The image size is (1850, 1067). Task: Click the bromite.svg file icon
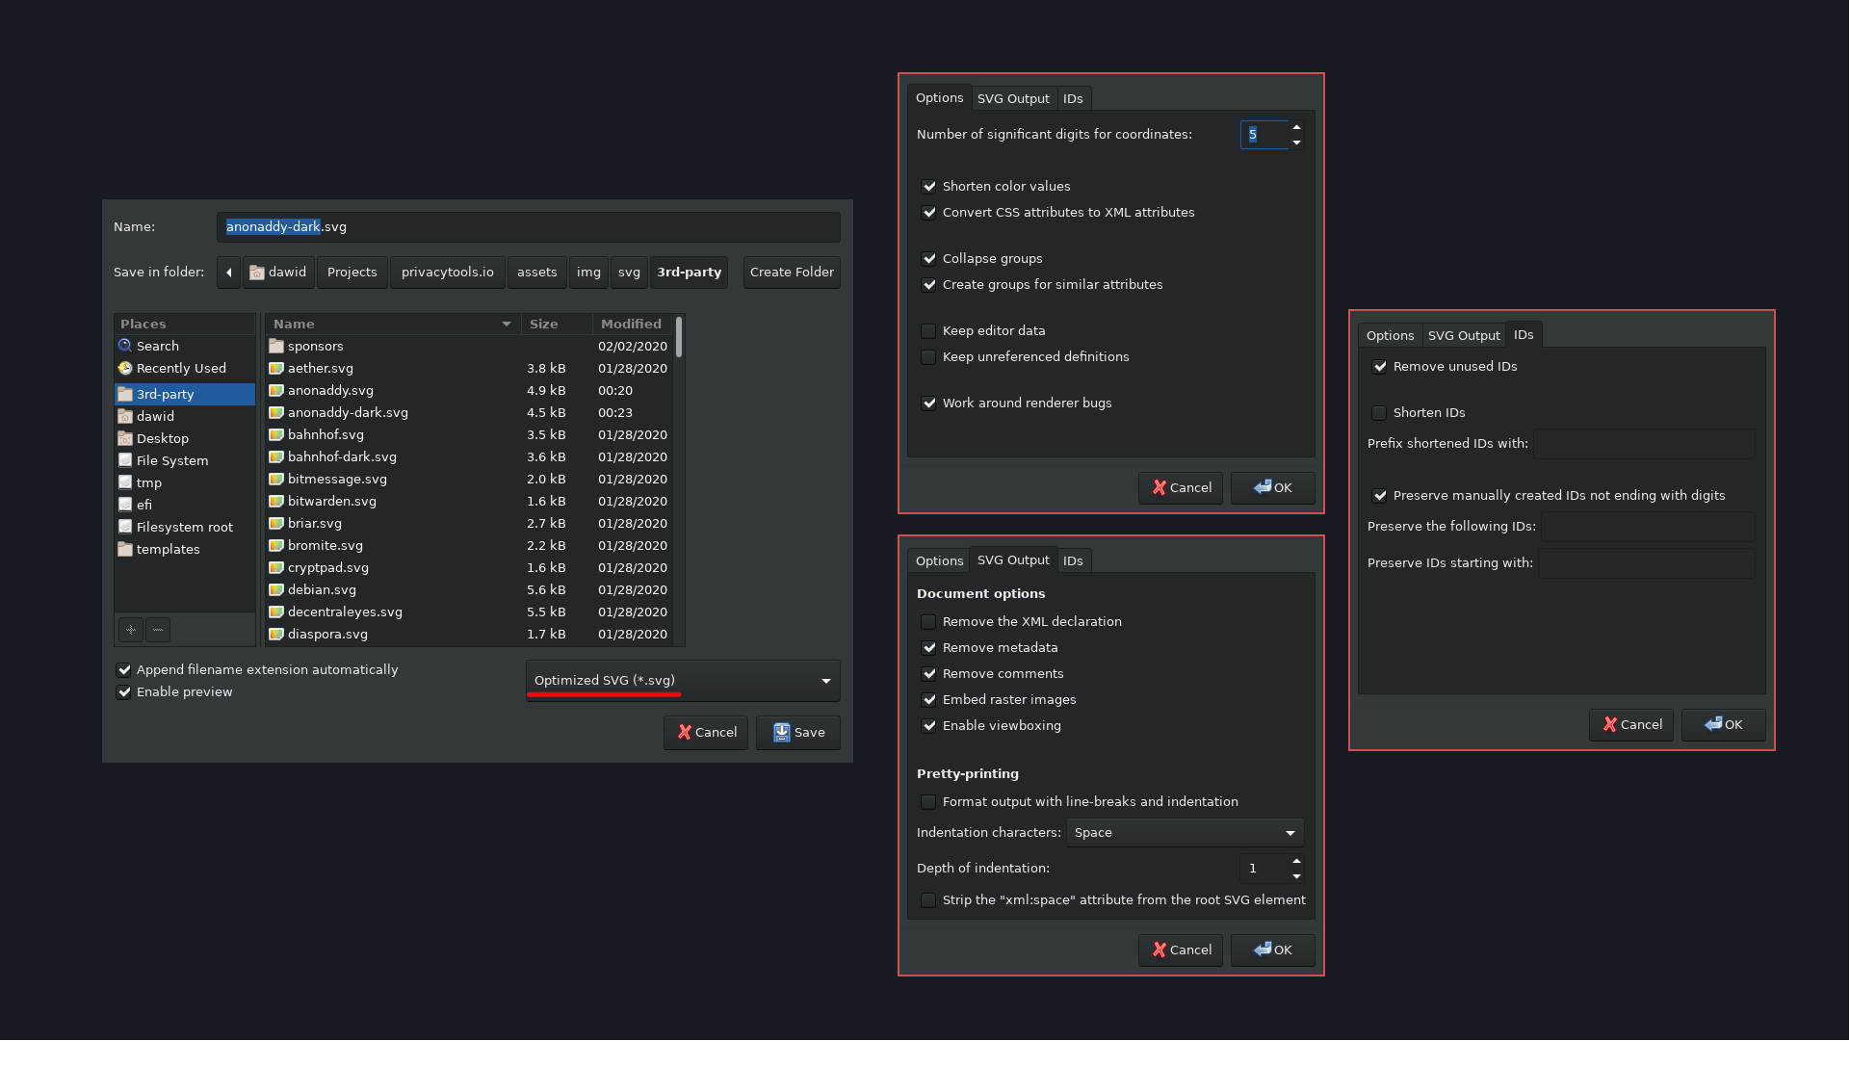[276, 545]
